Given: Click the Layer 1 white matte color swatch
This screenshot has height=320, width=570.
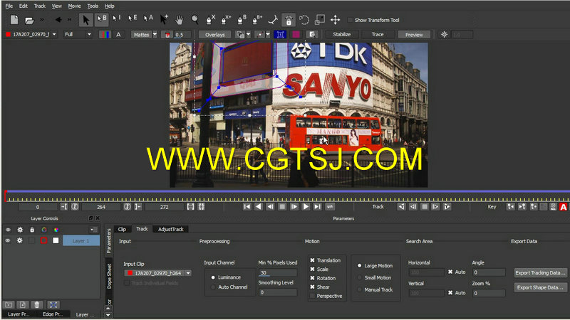Looking at the screenshot, I should pyautogui.click(x=56, y=240).
